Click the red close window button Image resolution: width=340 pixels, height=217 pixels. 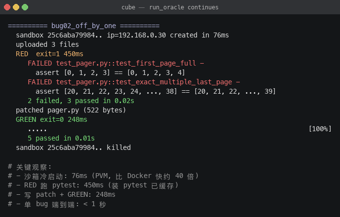(x=7, y=7)
